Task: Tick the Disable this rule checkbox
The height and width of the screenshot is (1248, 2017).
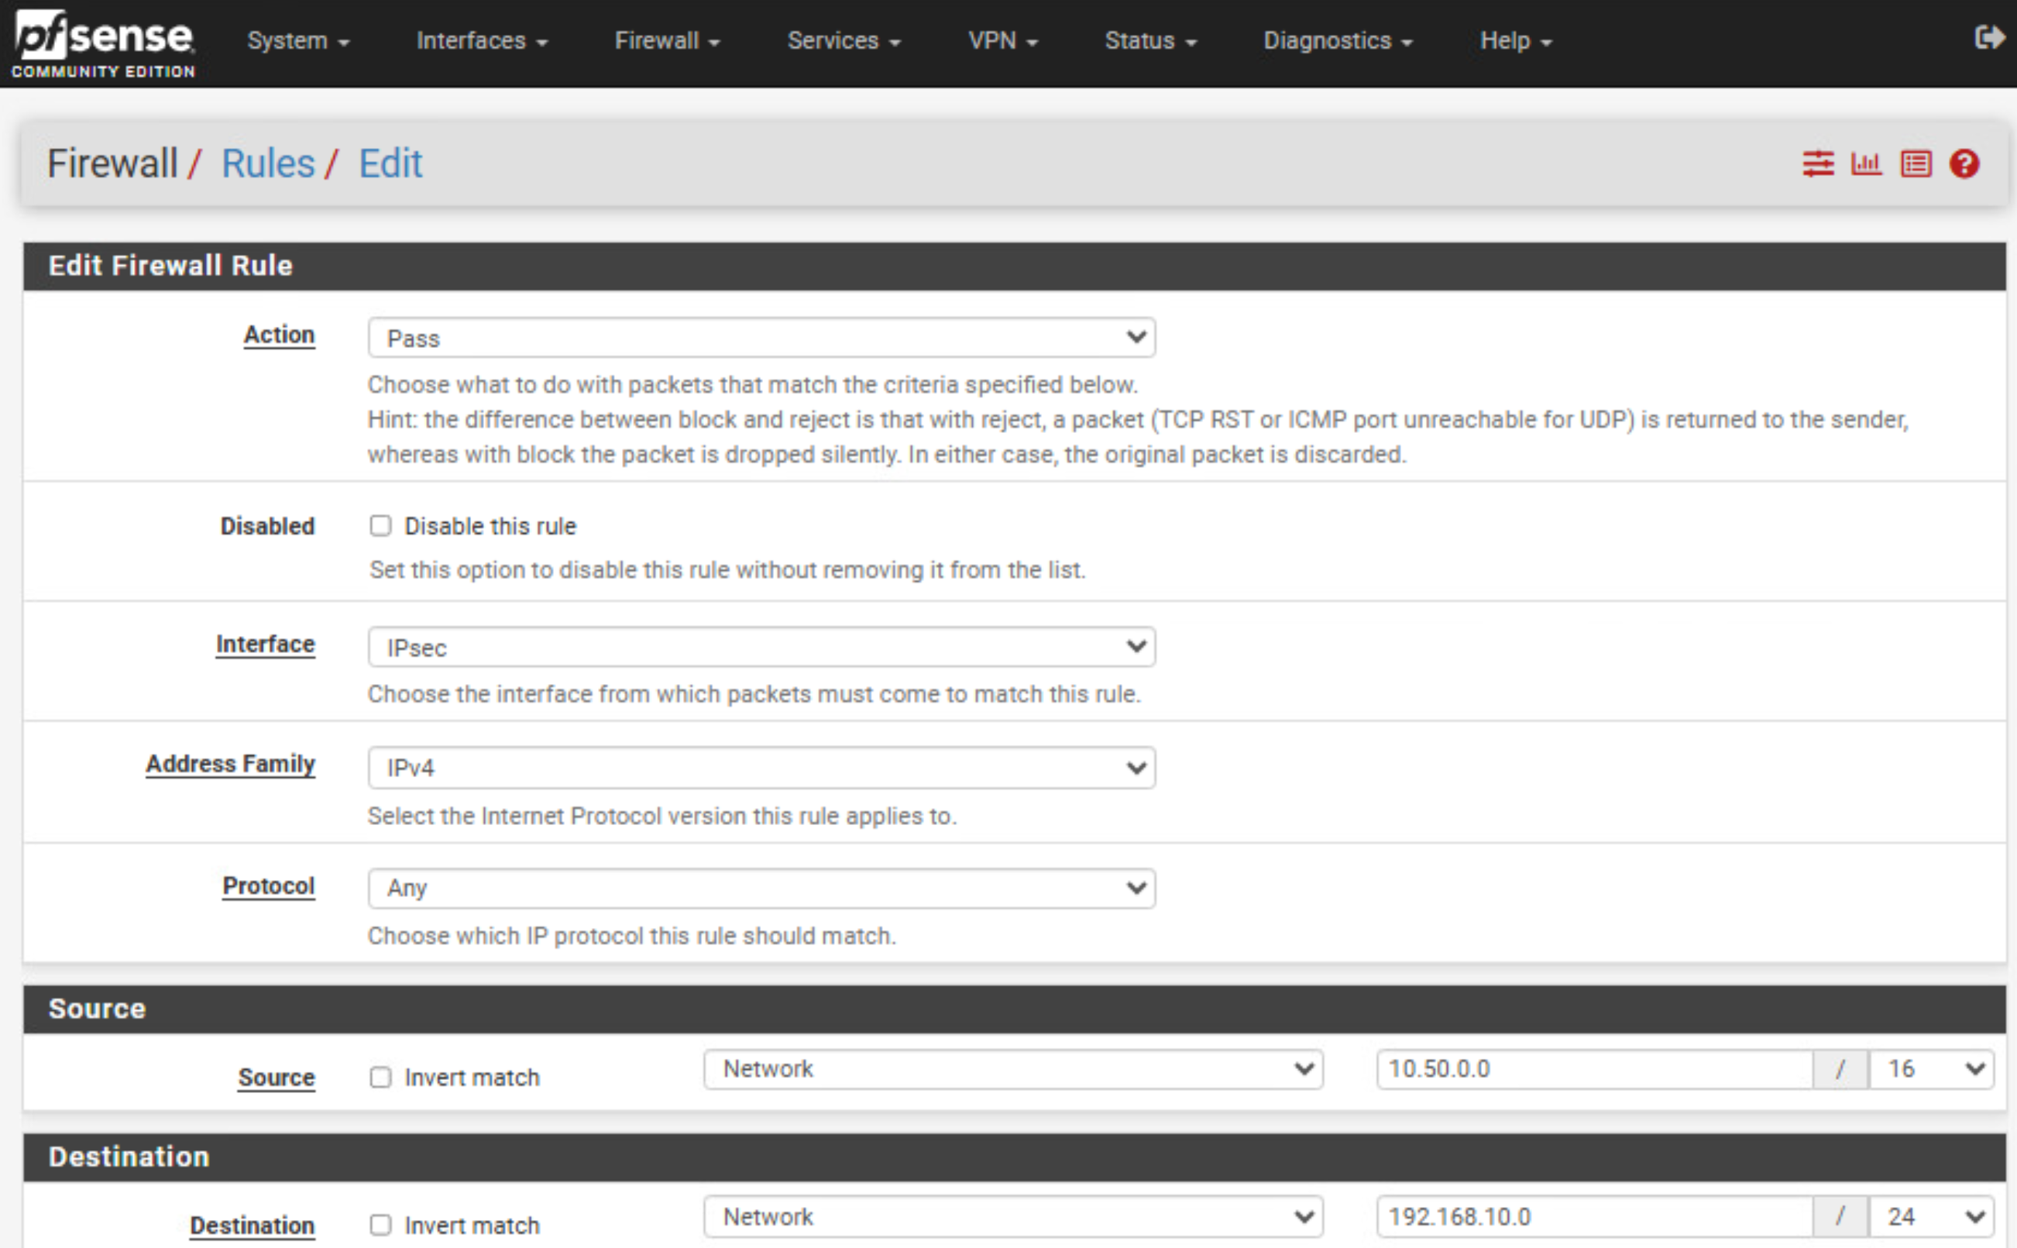Action: 380,526
